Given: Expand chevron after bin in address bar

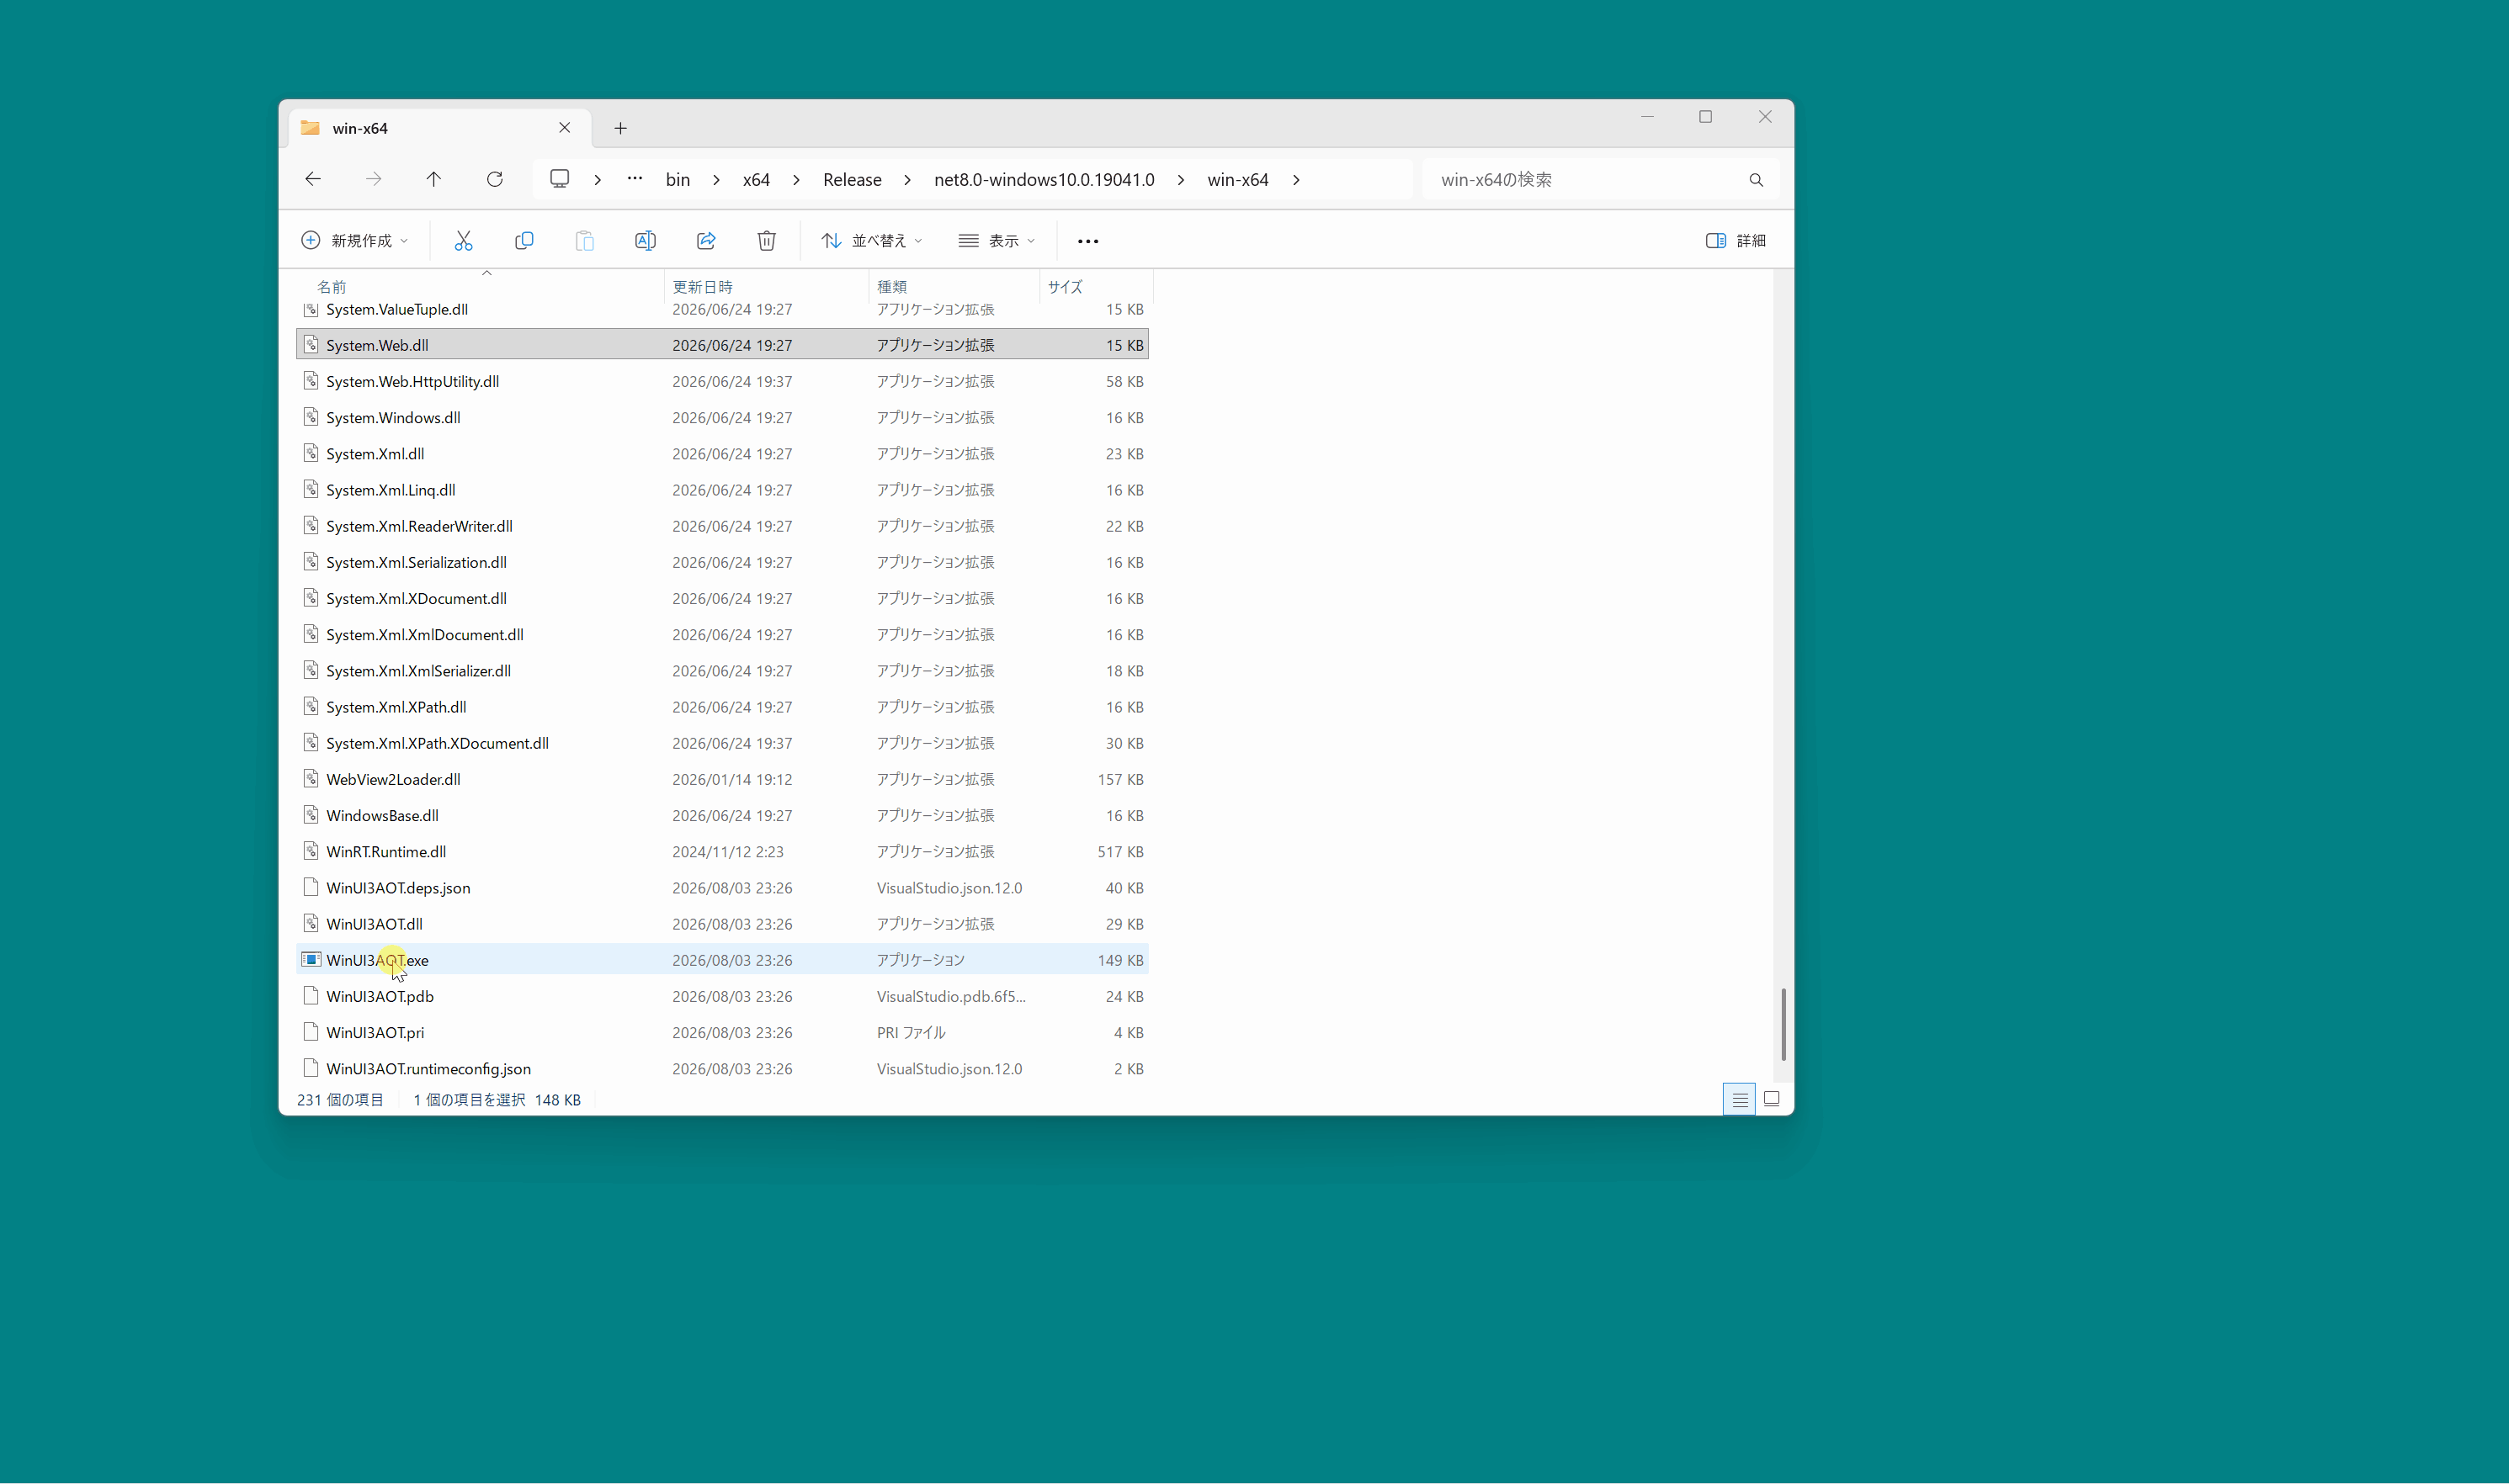Looking at the screenshot, I should pyautogui.click(x=716, y=180).
